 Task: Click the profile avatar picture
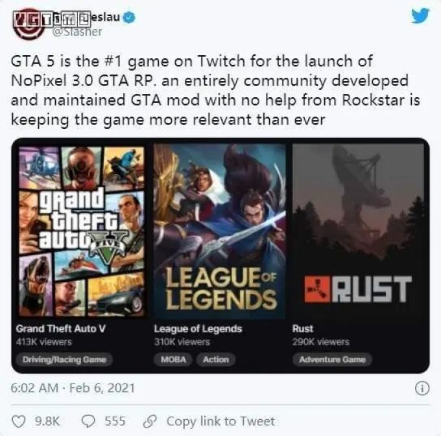click(28, 26)
